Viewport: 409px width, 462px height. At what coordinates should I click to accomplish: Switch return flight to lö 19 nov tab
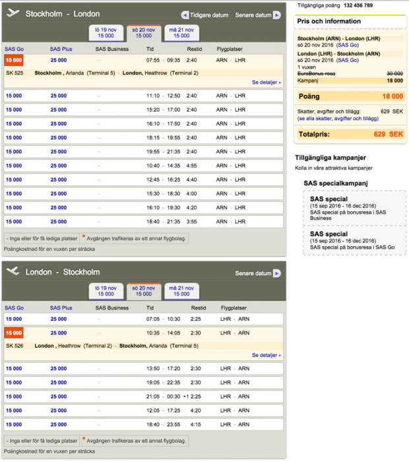(106, 291)
